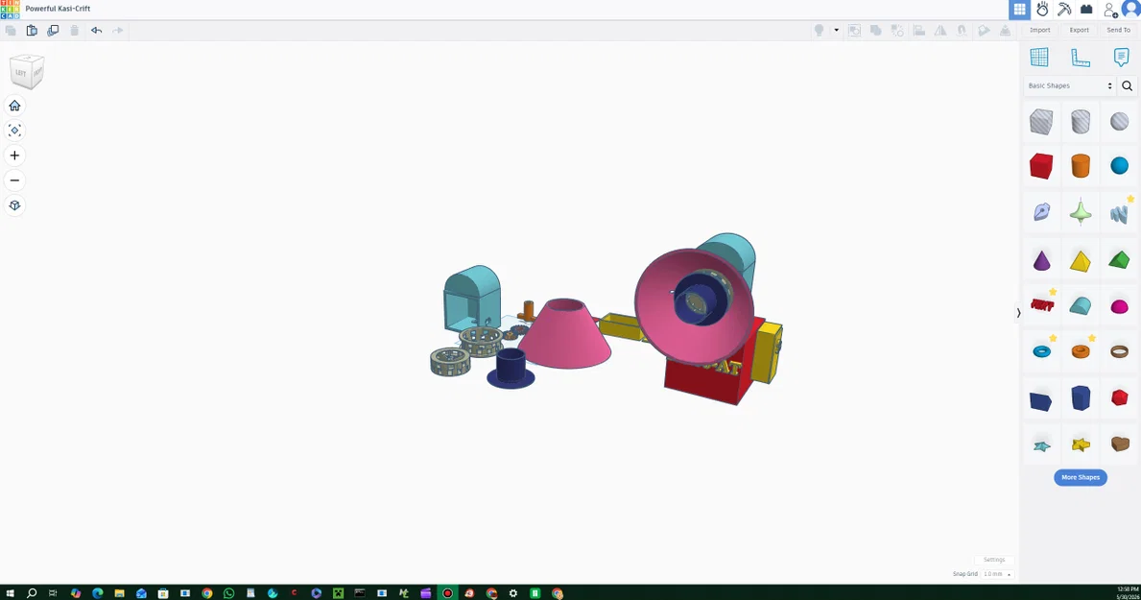Screen dimensions: 1141x600
Task: Select the Ruler tool
Action: point(1081,58)
